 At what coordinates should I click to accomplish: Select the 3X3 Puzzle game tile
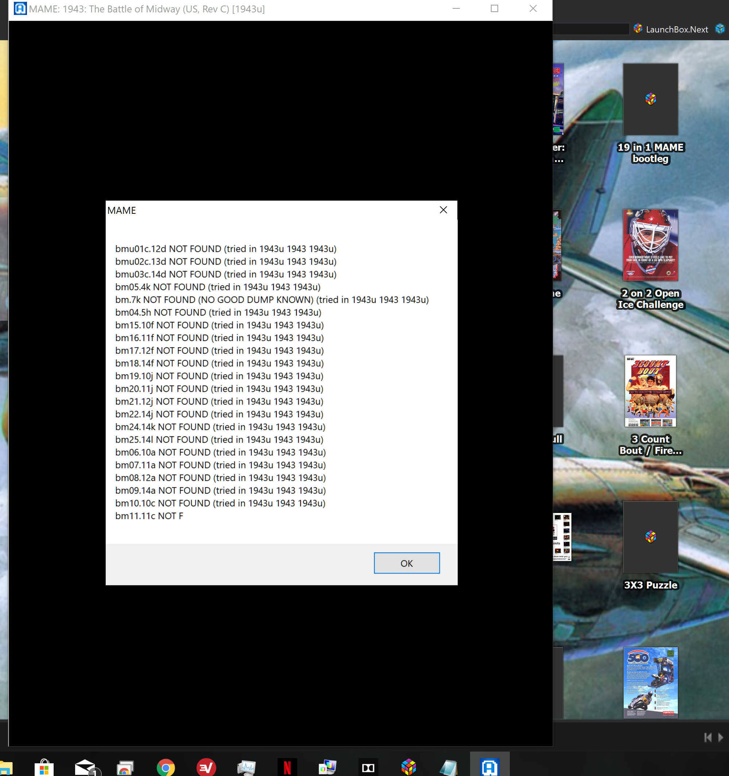coord(651,537)
